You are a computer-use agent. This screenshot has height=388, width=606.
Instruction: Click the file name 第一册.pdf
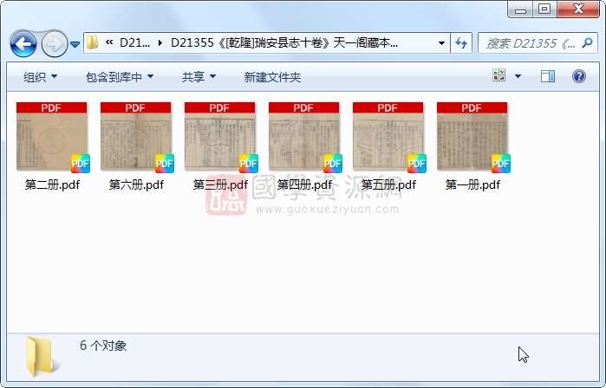tap(472, 184)
